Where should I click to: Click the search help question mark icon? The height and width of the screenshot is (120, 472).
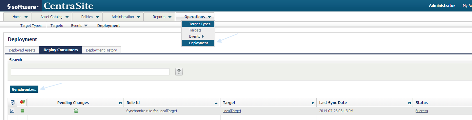click(179, 72)
